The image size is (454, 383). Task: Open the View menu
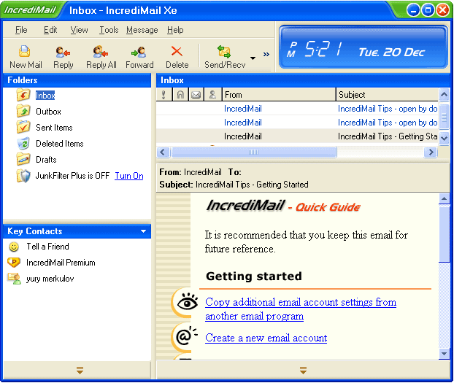click(79, 30)
